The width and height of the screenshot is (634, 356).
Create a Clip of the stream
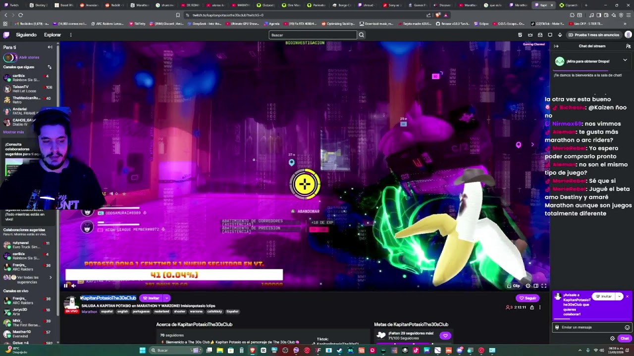[514, 286]
